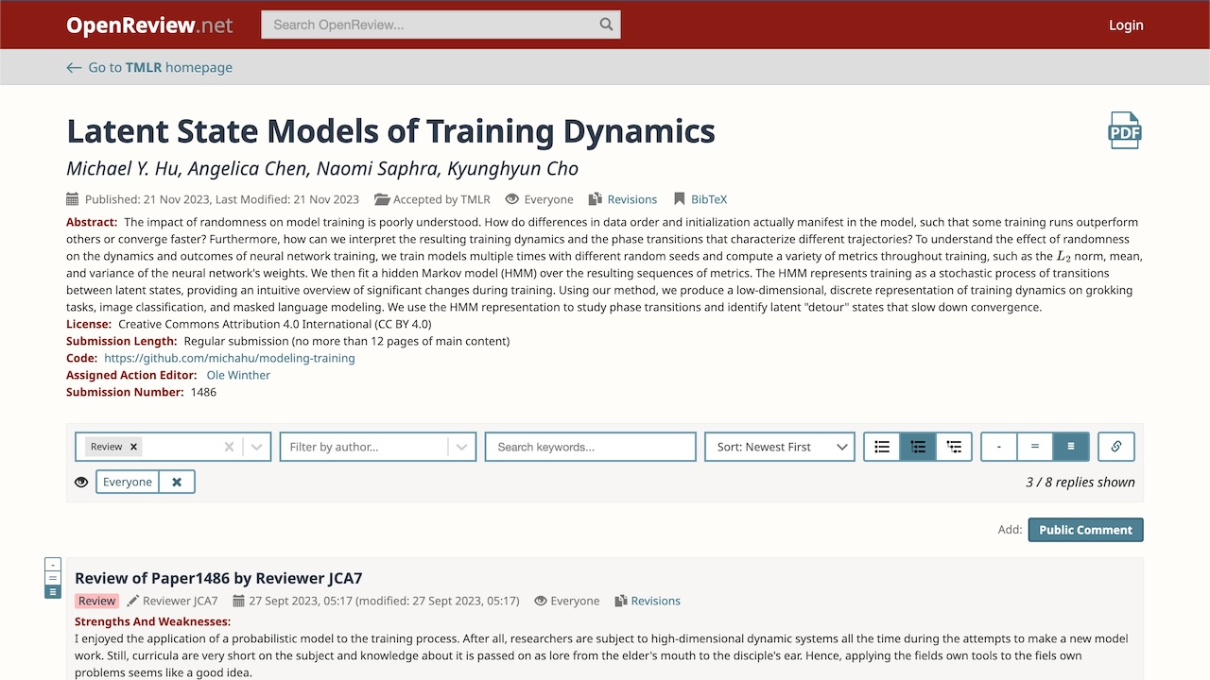Go to the OpenReview.net home logo

coord(149,25)
